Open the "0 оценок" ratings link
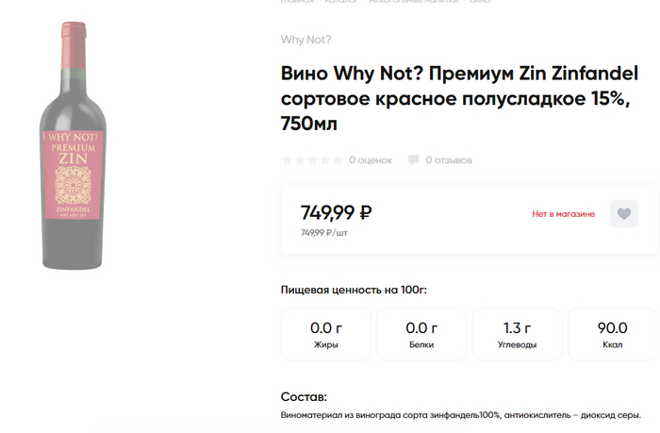The width and height of the screenshot is (660, 433). pyautogui.click(x=370, y=160)
